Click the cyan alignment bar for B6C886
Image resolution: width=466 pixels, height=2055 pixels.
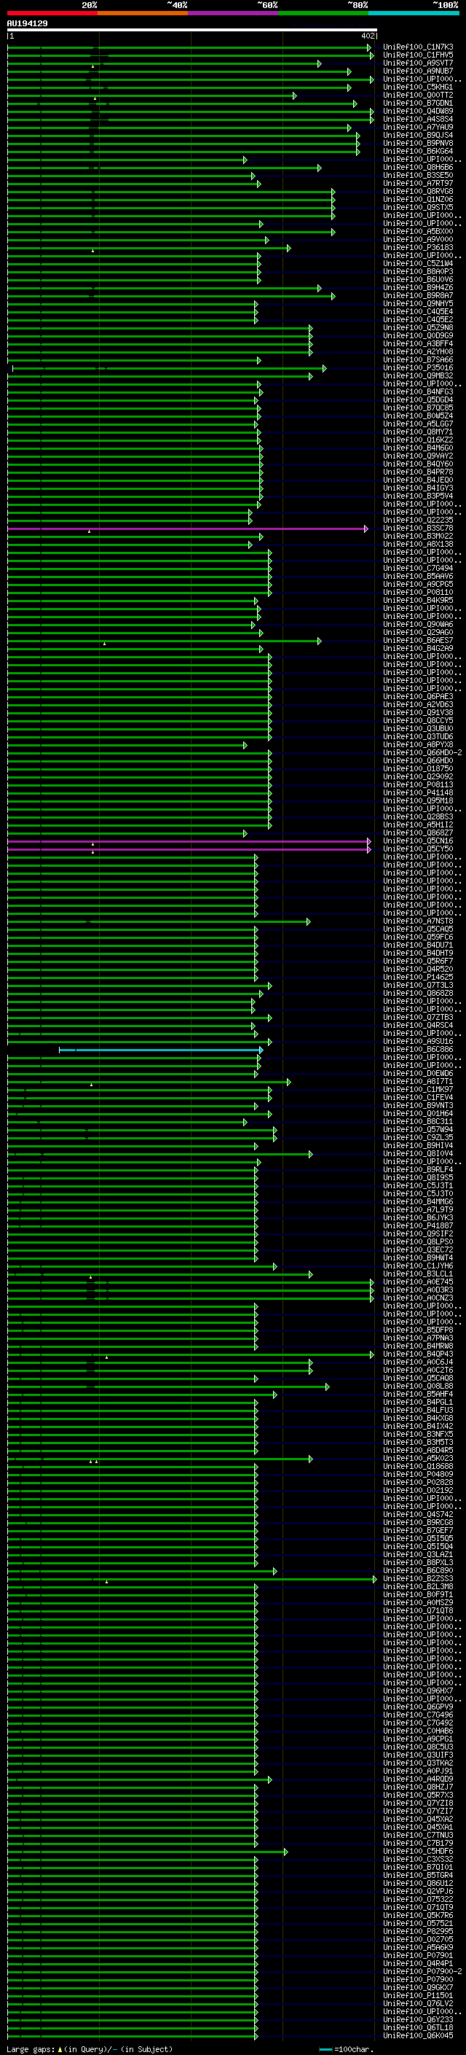160,1050
